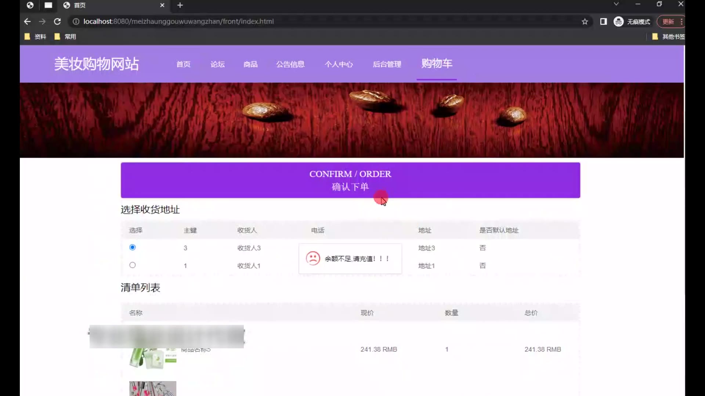Open a new browser tab
Viewport: 705px width, 396px height.
[180, 5]
